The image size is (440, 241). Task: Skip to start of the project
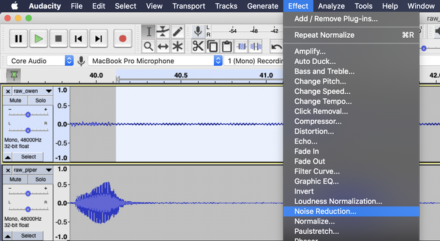(x=78, y=38)
